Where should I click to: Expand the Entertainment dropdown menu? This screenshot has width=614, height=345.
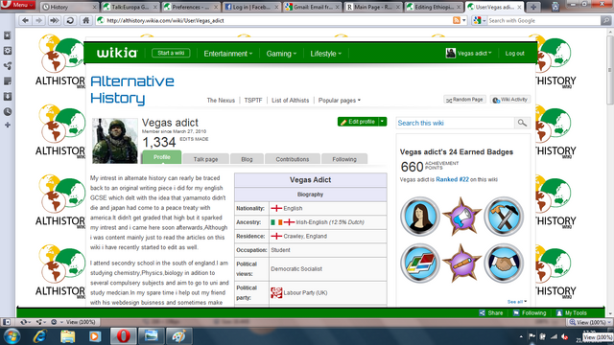click(x=228, y=54)
